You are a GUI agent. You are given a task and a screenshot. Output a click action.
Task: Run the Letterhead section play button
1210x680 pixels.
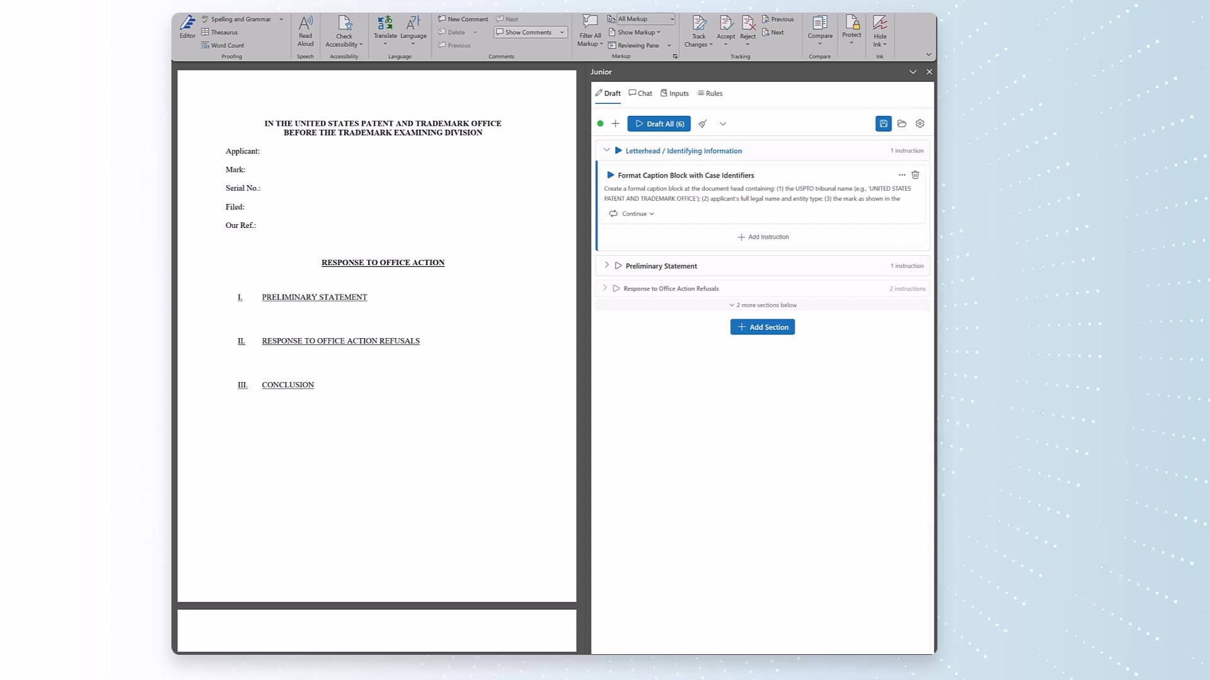pyautogui.click(x=618, y=151)
